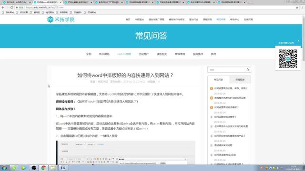Click the 米拓学院 logo
Image resolution: width=305 pixels, height=171 pixels.
tap(61, 19)
